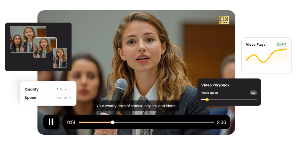Click the Video Plays chart line
The image size is (296, 145).
coord(266,55)
